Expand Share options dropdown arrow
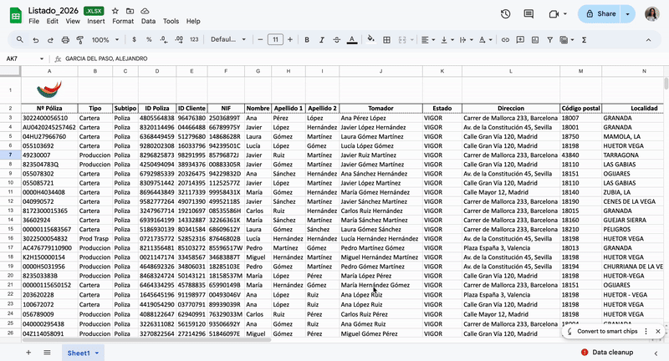The height and width of the screenshot is (361, 669). tap(628, 14)
